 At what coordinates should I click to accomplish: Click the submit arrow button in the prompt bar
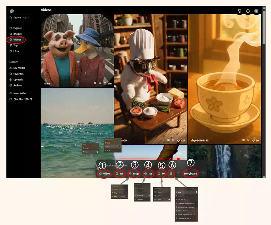pos(203,173)
